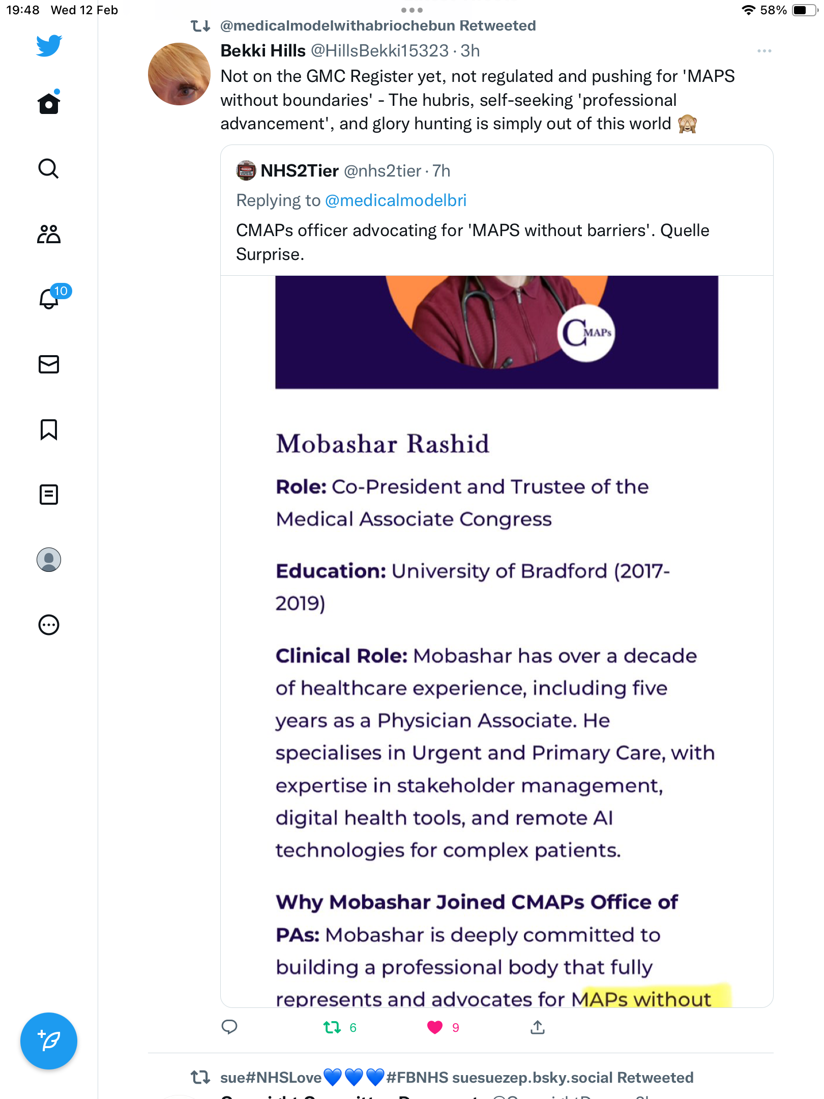824x1099 pixels.
Task: Open More circle menu in sidebar
Action: pos(49,625)
